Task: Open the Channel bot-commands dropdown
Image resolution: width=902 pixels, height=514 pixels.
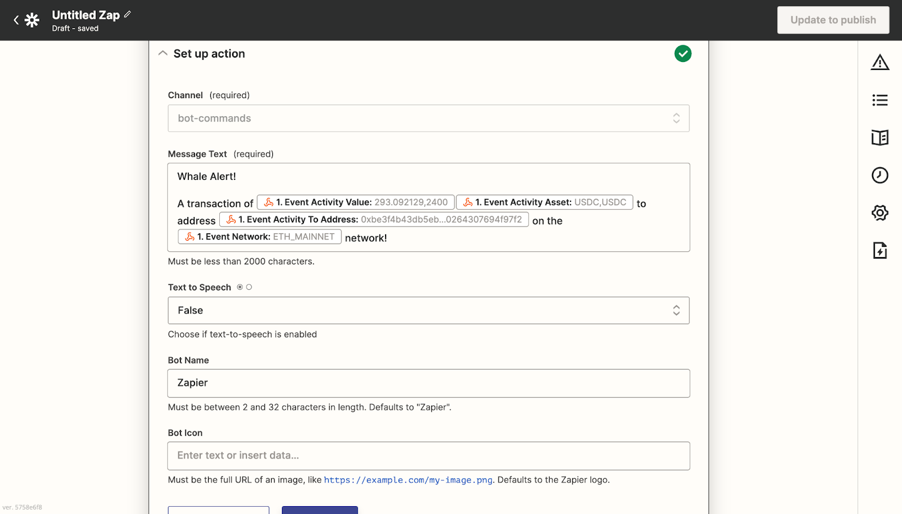Action: 428,118
